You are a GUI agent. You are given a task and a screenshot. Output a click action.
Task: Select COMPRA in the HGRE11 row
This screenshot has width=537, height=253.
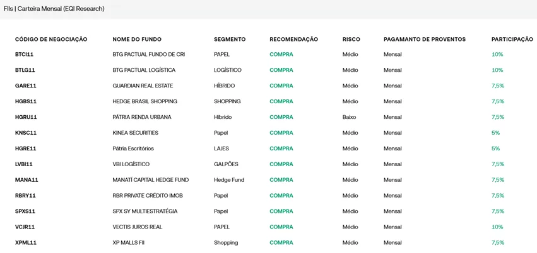click(281, 149)
